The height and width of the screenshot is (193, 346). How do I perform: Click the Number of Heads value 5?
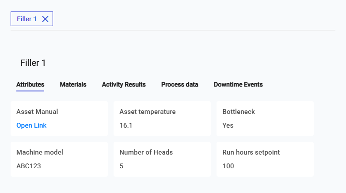tap(122, 166)
